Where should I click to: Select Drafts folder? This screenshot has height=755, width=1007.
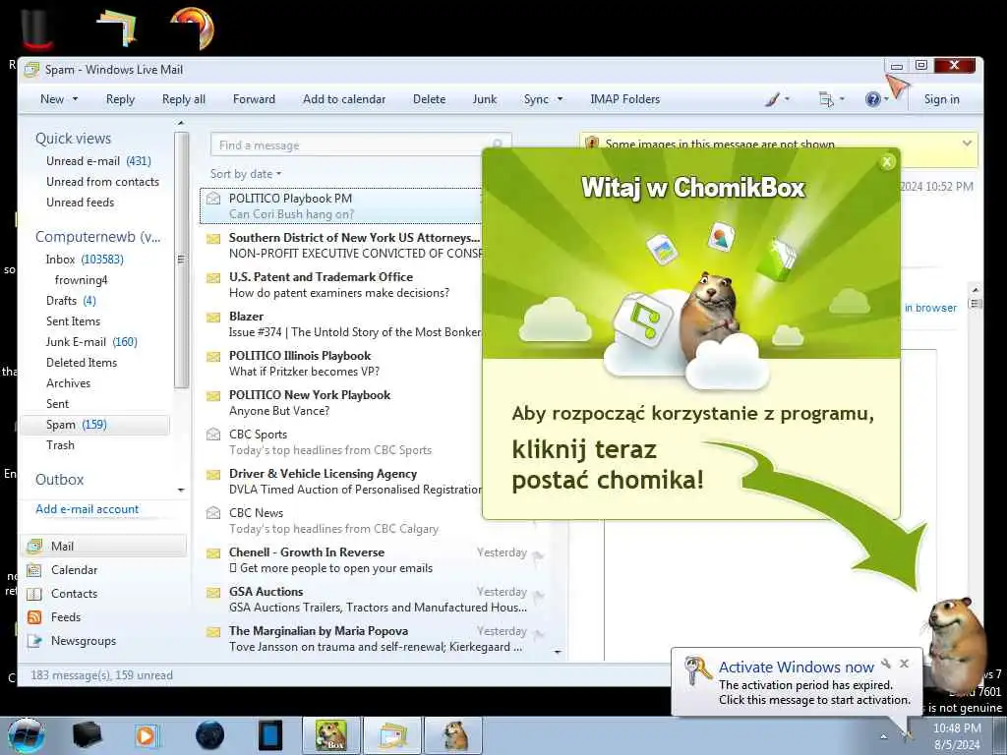(71, 301)
